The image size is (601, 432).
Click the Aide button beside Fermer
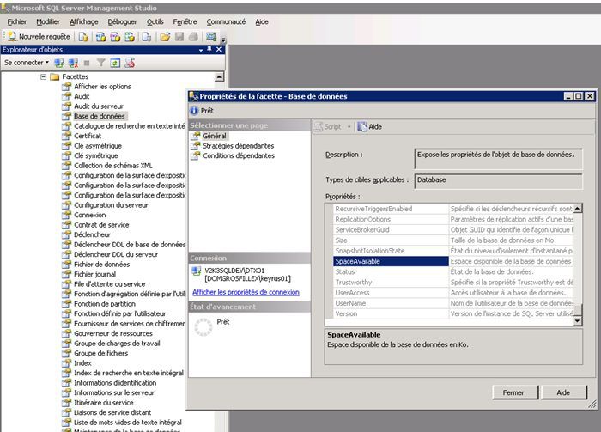564,392
